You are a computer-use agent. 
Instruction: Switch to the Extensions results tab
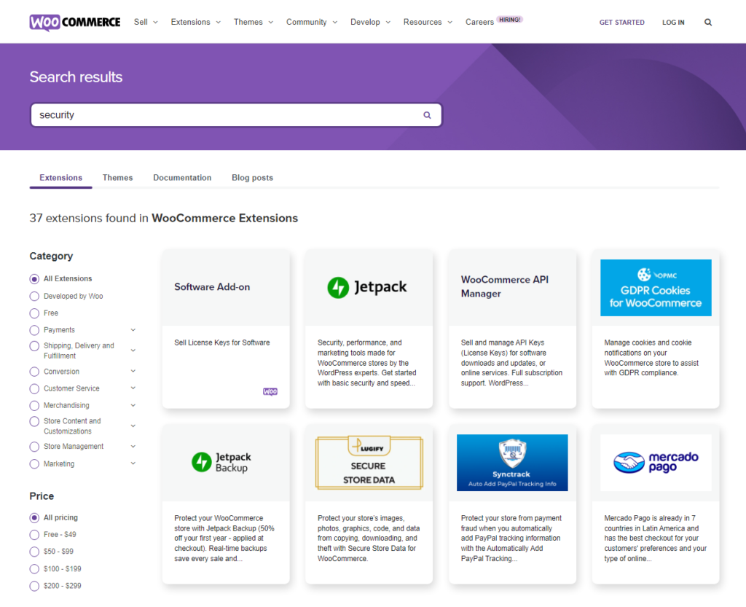(61, 178)
